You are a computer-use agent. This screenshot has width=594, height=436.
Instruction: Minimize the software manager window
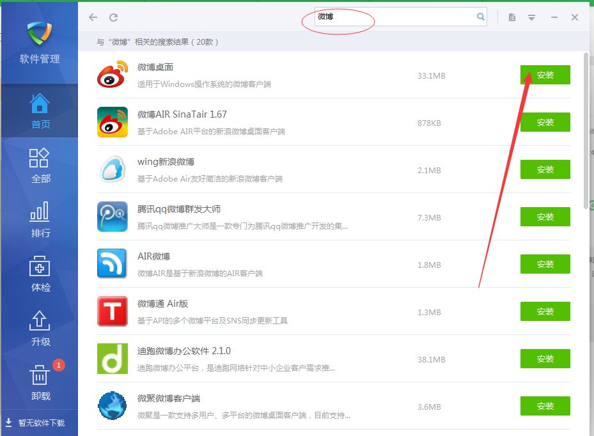click(554, 17)
